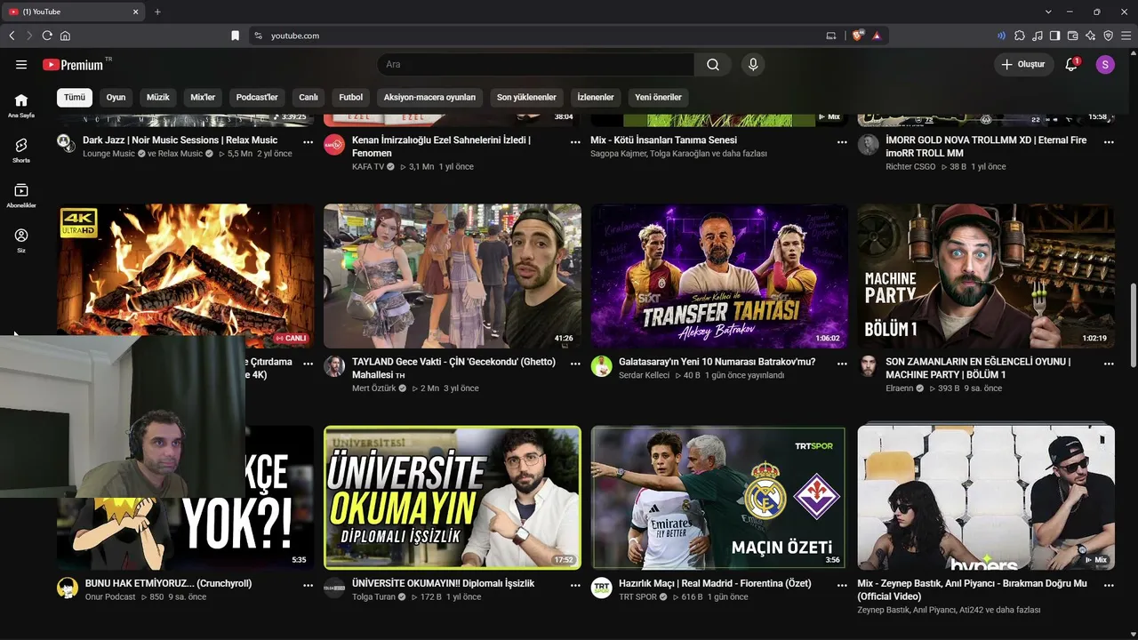This screenshot has height=640, width=1138.
Task: Open options menu for Kötü İnsanları Tanıma Senesi mix
Action: coord(842,141)
